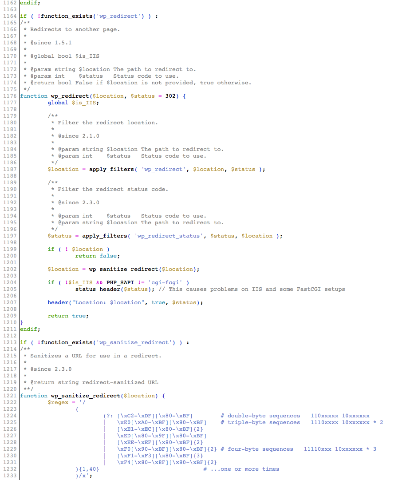The width and height of the screenshot is (394, 480).
Task: Click 'Redirects to another page.' comment
Action: 75,29
